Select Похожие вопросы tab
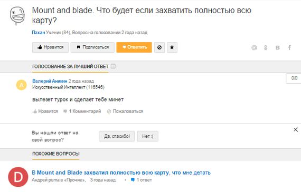 56,154
